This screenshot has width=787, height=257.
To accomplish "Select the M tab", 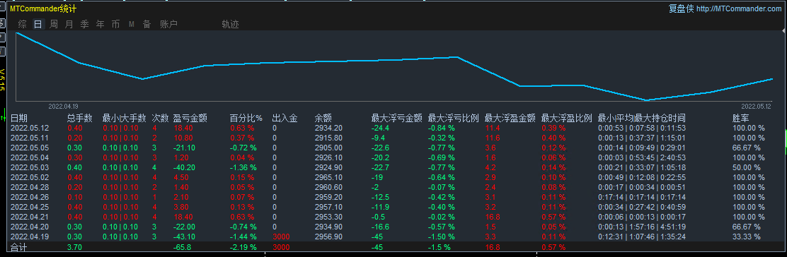I will (x=132, y=24).
